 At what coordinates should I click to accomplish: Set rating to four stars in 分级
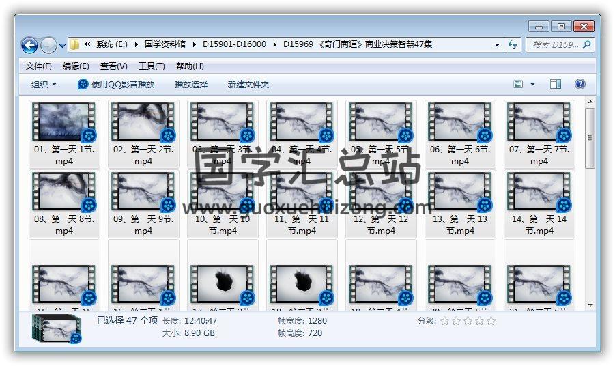[x=479, y=322]
